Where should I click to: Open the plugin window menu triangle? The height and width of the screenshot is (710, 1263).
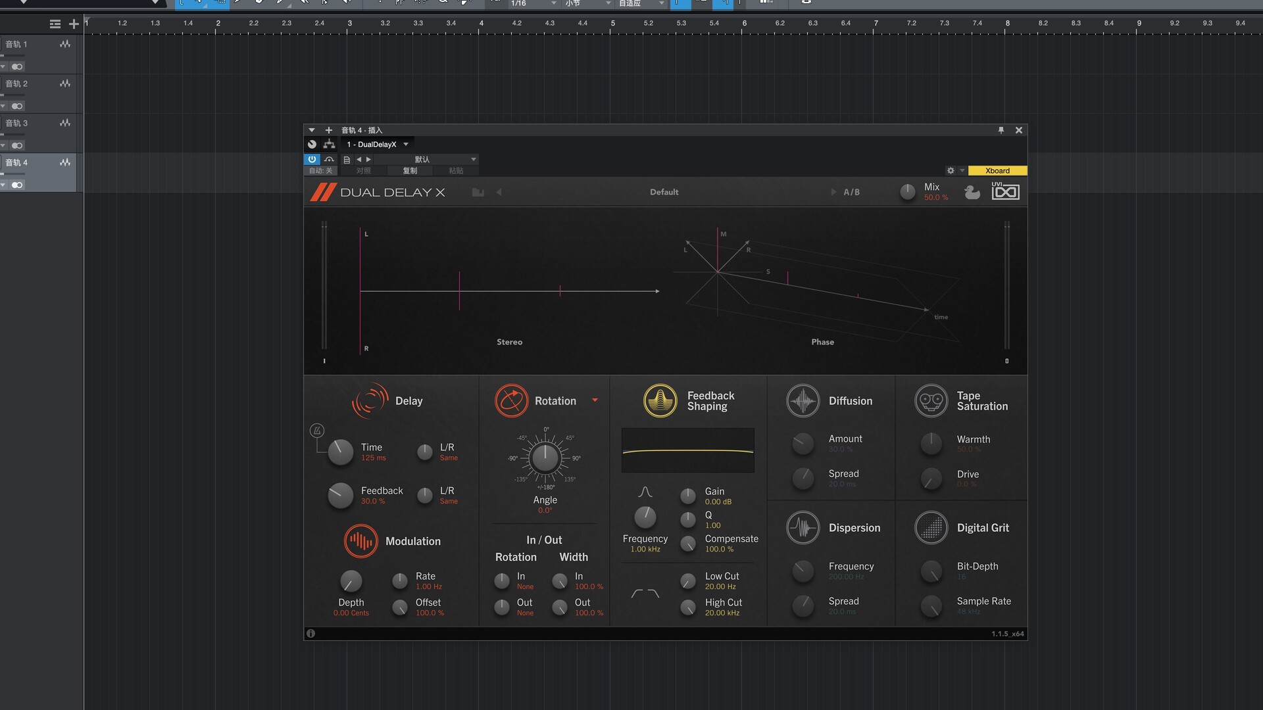[312, 130]
